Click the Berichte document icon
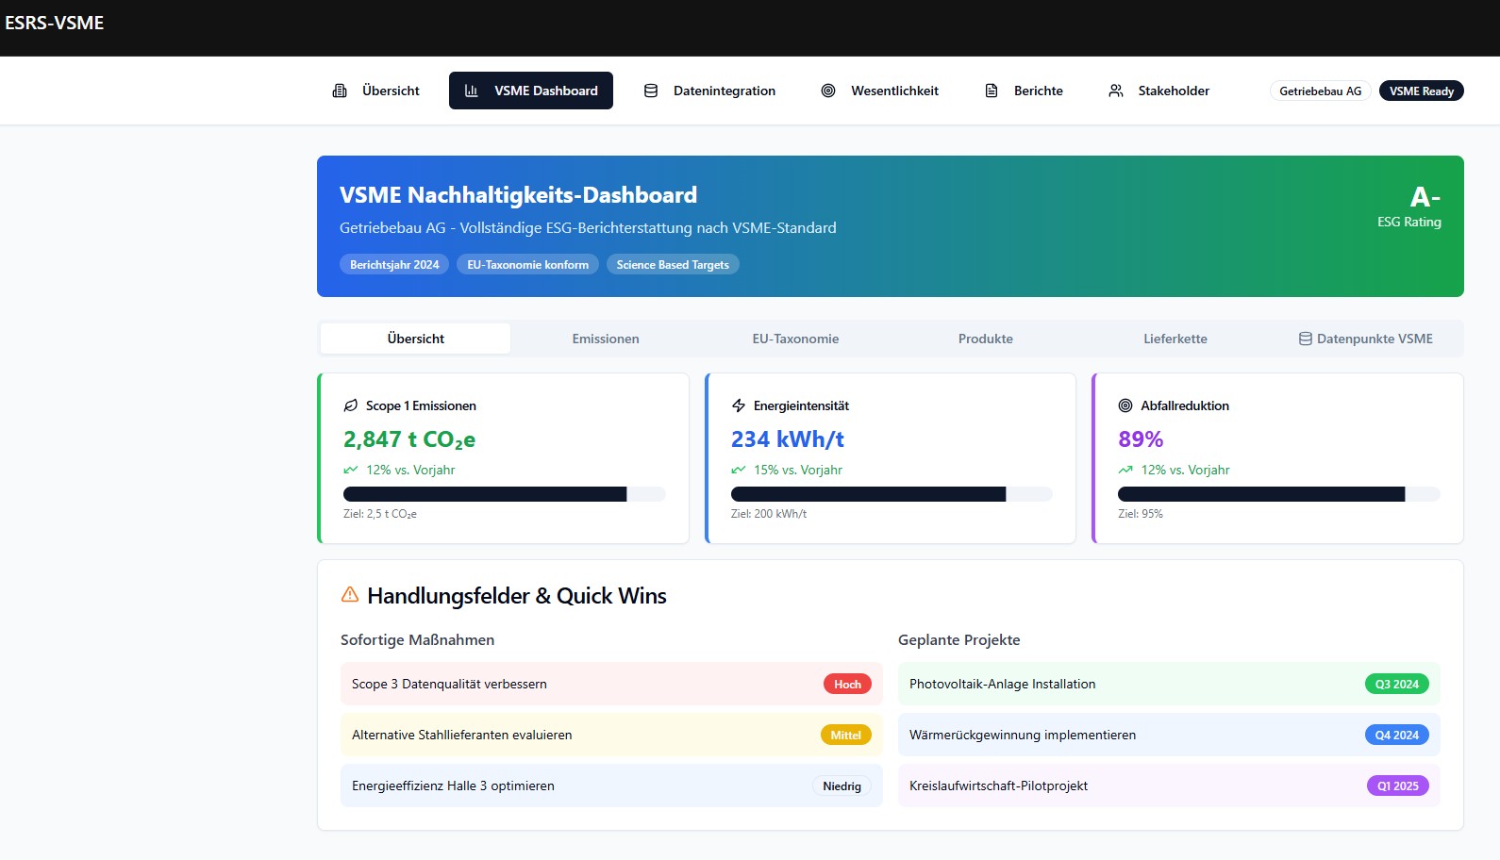 992,91
